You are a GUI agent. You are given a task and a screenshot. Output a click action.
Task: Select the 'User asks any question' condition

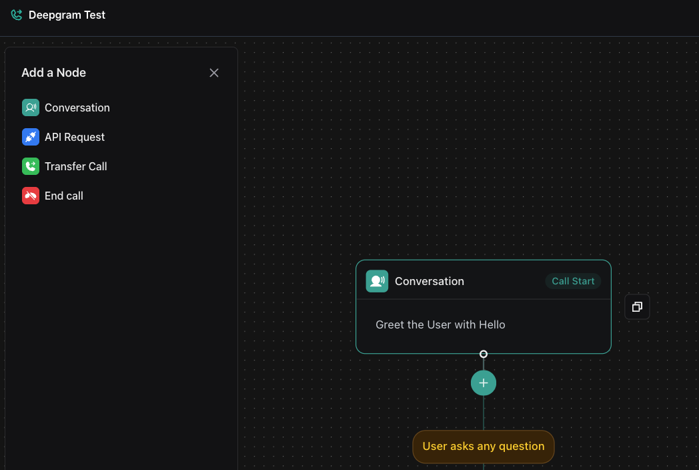click(484, 447)
